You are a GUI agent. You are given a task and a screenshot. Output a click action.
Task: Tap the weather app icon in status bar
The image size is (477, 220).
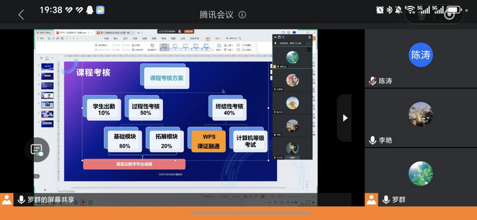click(x=100, y=10)
